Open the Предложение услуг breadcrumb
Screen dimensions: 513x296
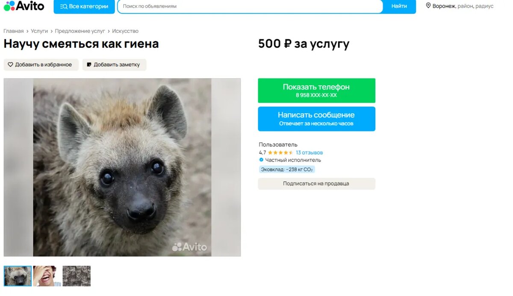[x=80, y=31]
